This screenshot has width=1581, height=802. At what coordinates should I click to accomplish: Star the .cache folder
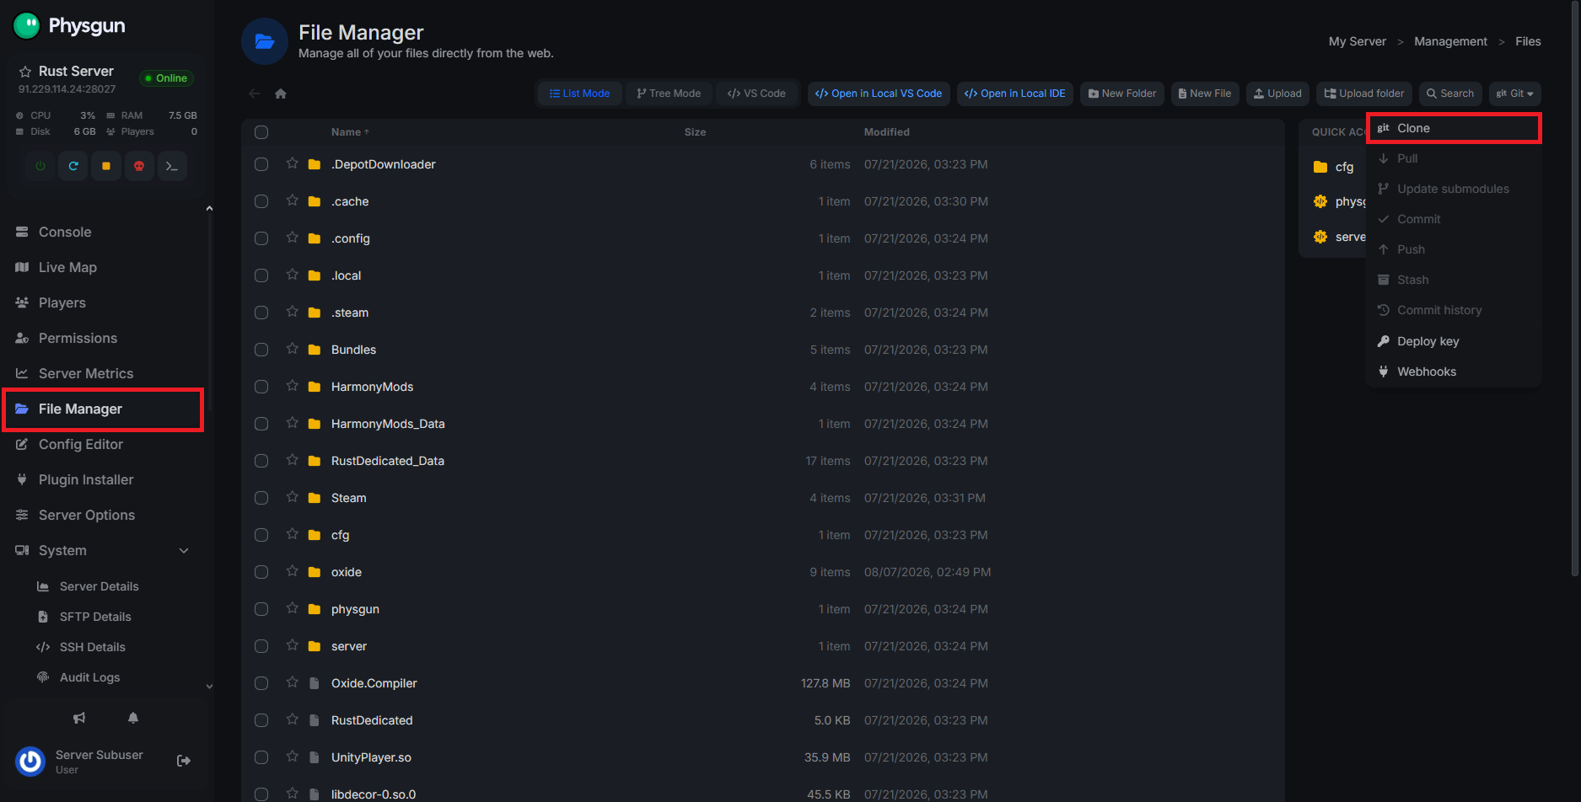[x=292, y=200]
